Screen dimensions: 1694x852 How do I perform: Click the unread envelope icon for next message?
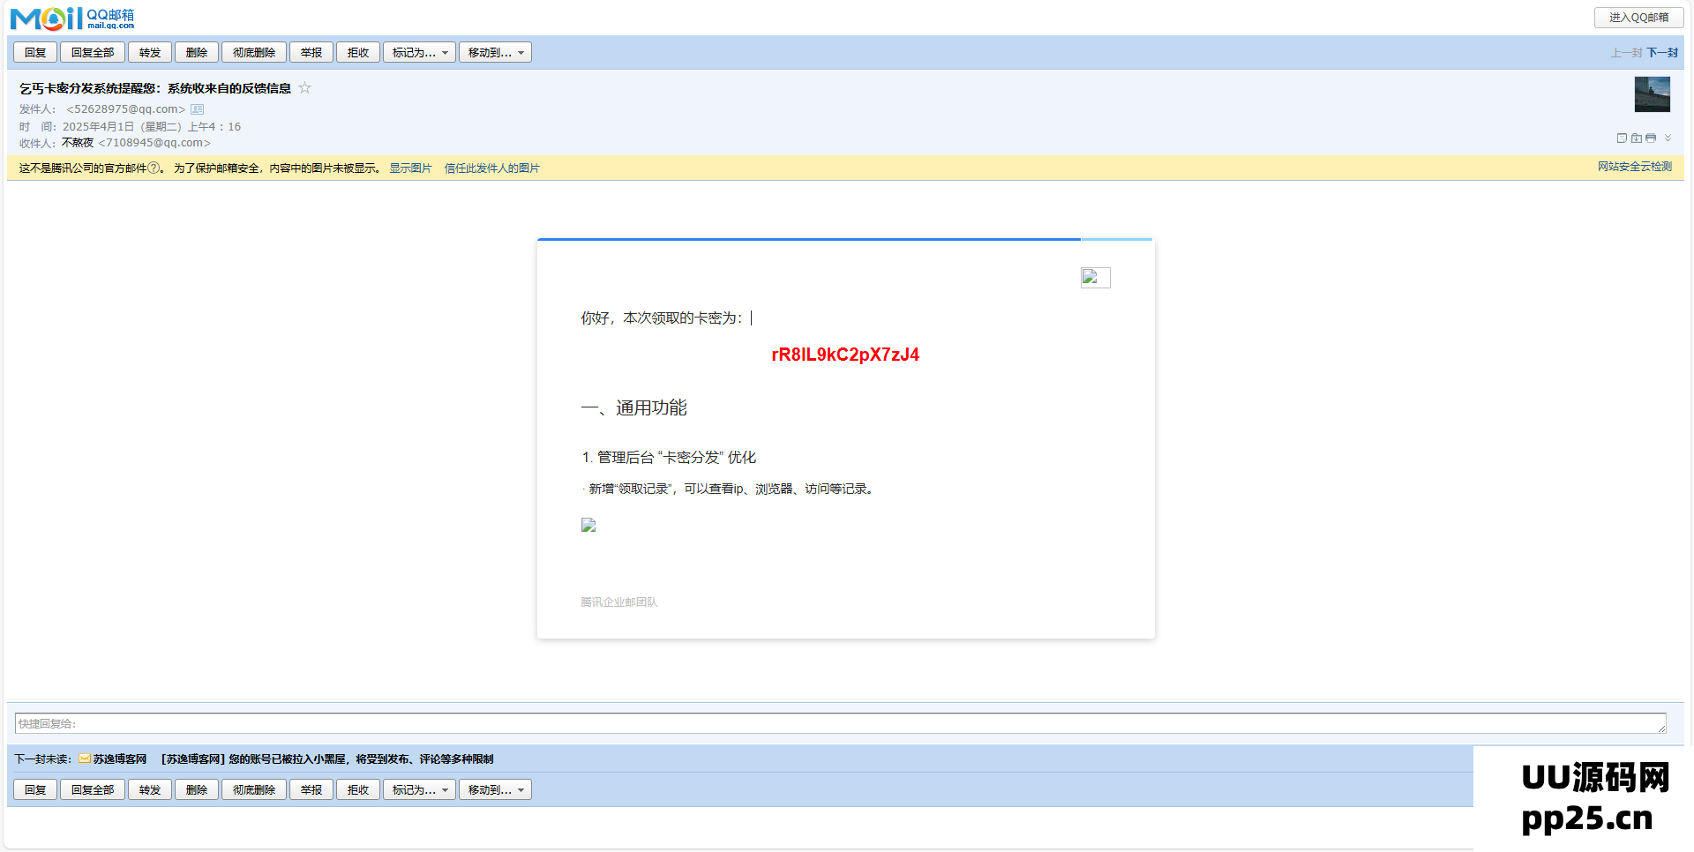85,759
